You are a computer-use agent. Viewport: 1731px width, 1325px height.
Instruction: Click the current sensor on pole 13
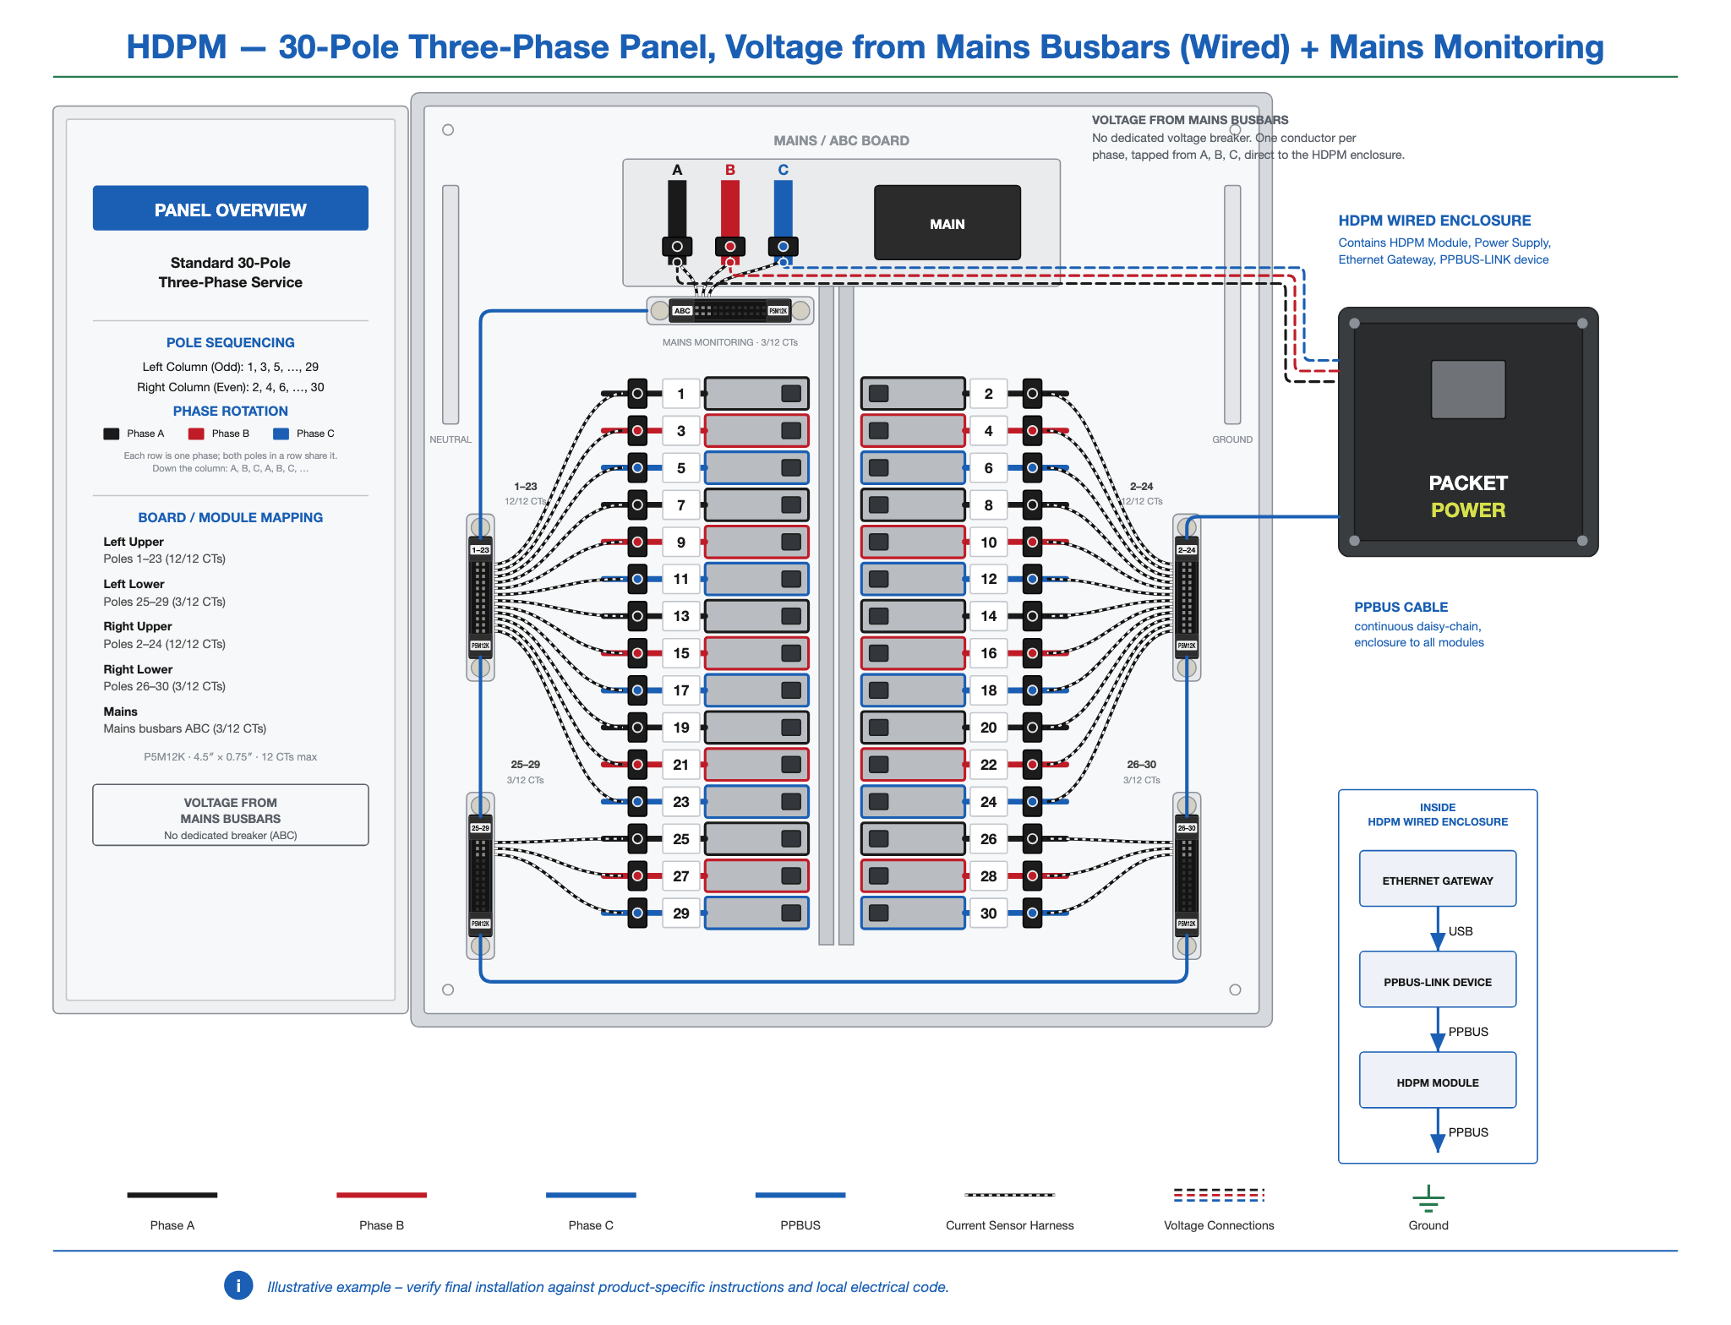(637, 616)
